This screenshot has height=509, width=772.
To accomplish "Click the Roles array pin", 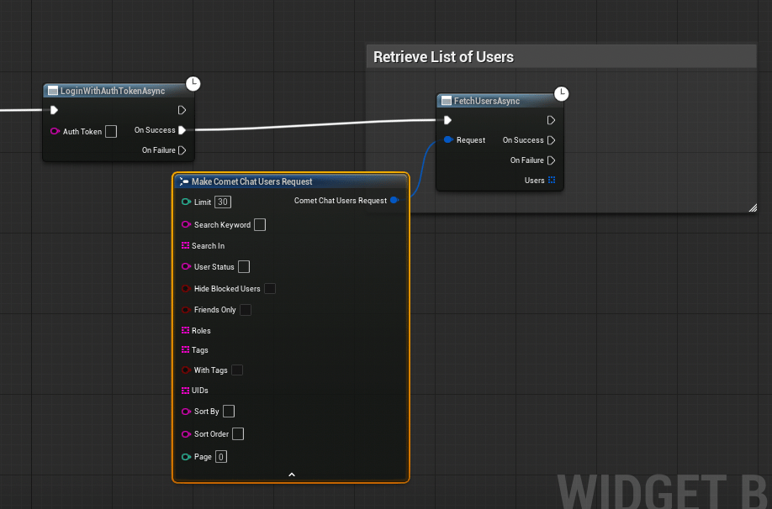I will tap(185, 330).
